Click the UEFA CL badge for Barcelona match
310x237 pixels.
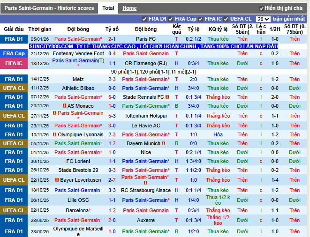tap(14, 210)
